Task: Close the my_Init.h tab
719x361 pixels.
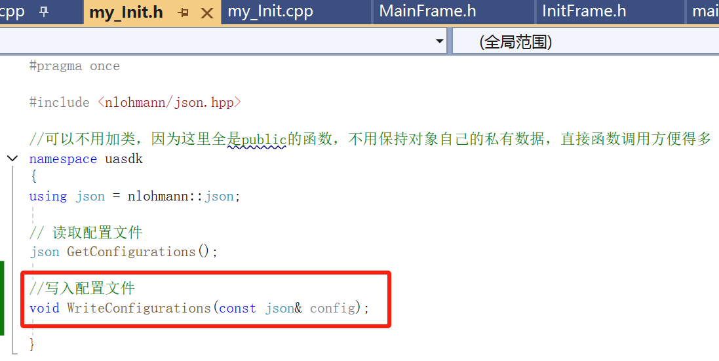Action: click(207, 13)
